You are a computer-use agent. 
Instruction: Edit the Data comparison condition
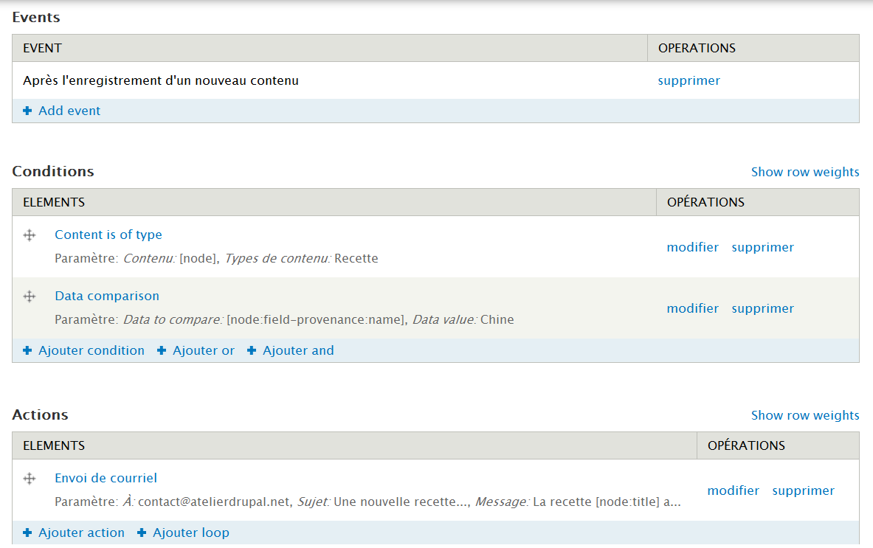click(x=692, y=308)
